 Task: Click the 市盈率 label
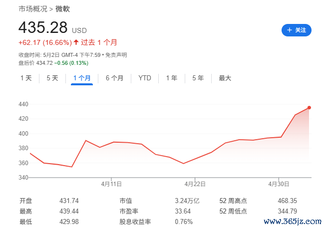[129, 211]
